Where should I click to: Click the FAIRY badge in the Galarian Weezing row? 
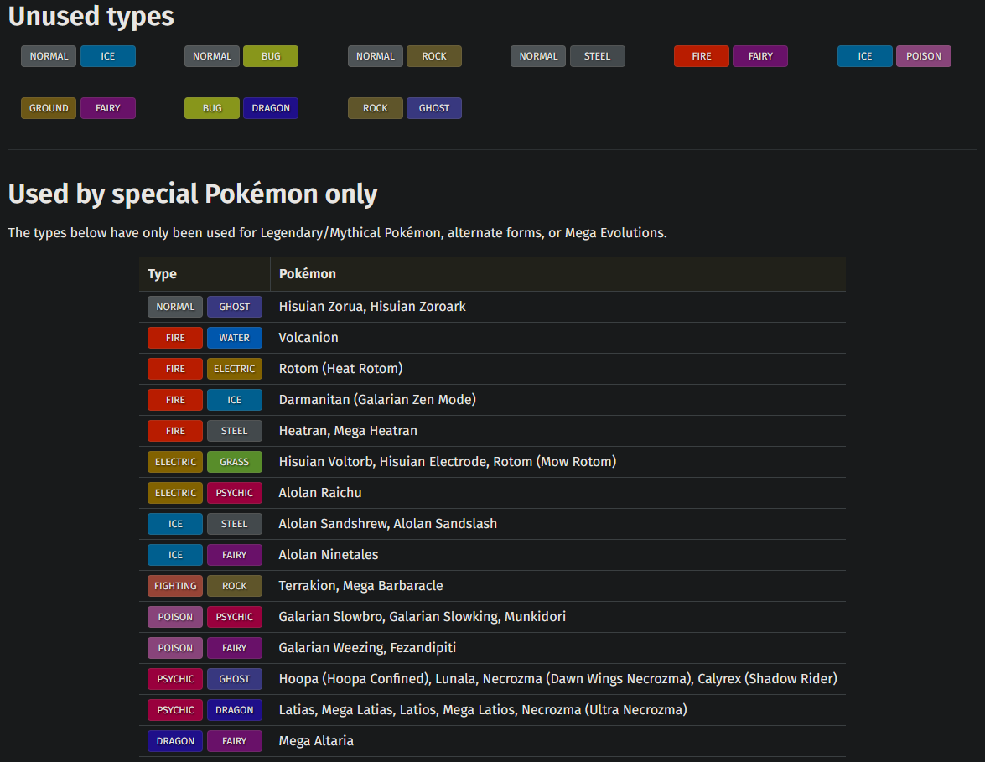pos(235,648)
